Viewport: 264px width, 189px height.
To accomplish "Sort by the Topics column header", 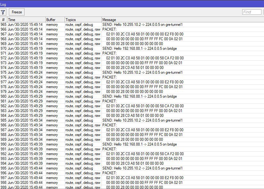I will (x=83, y=20).
